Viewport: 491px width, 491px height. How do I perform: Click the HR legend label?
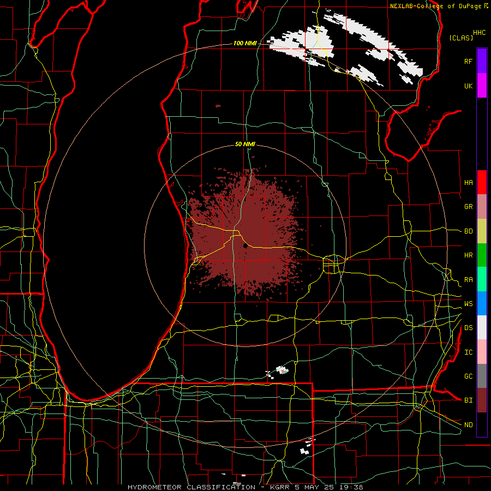click(x=468, y=255)
